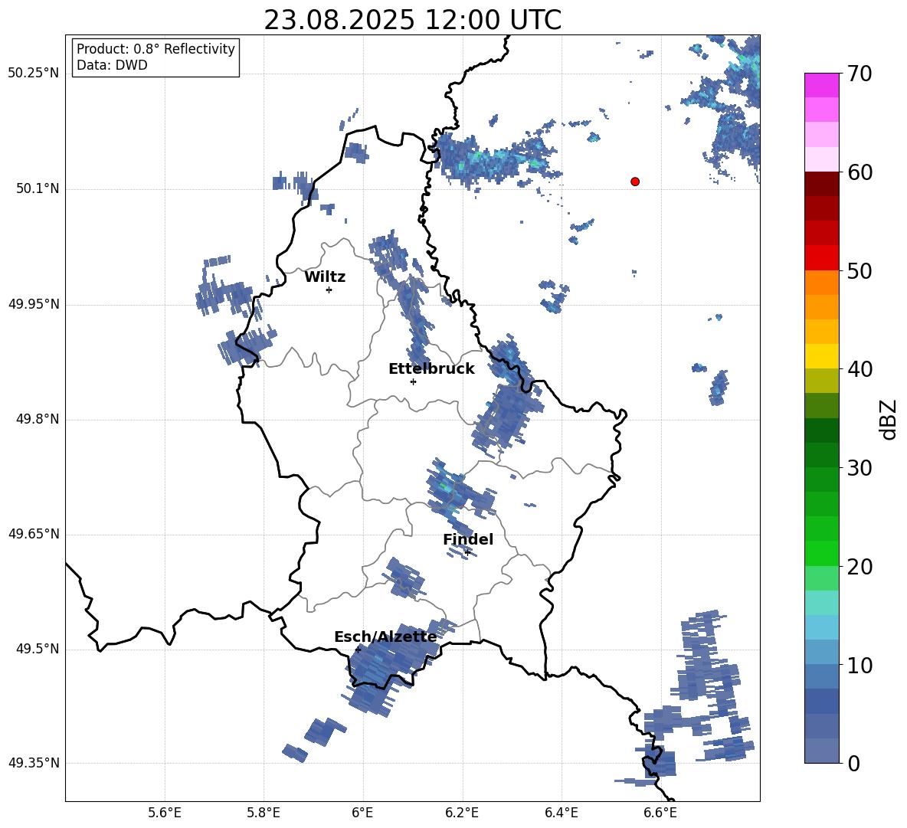Click the Wiltz station cross marker

[329, 290]
